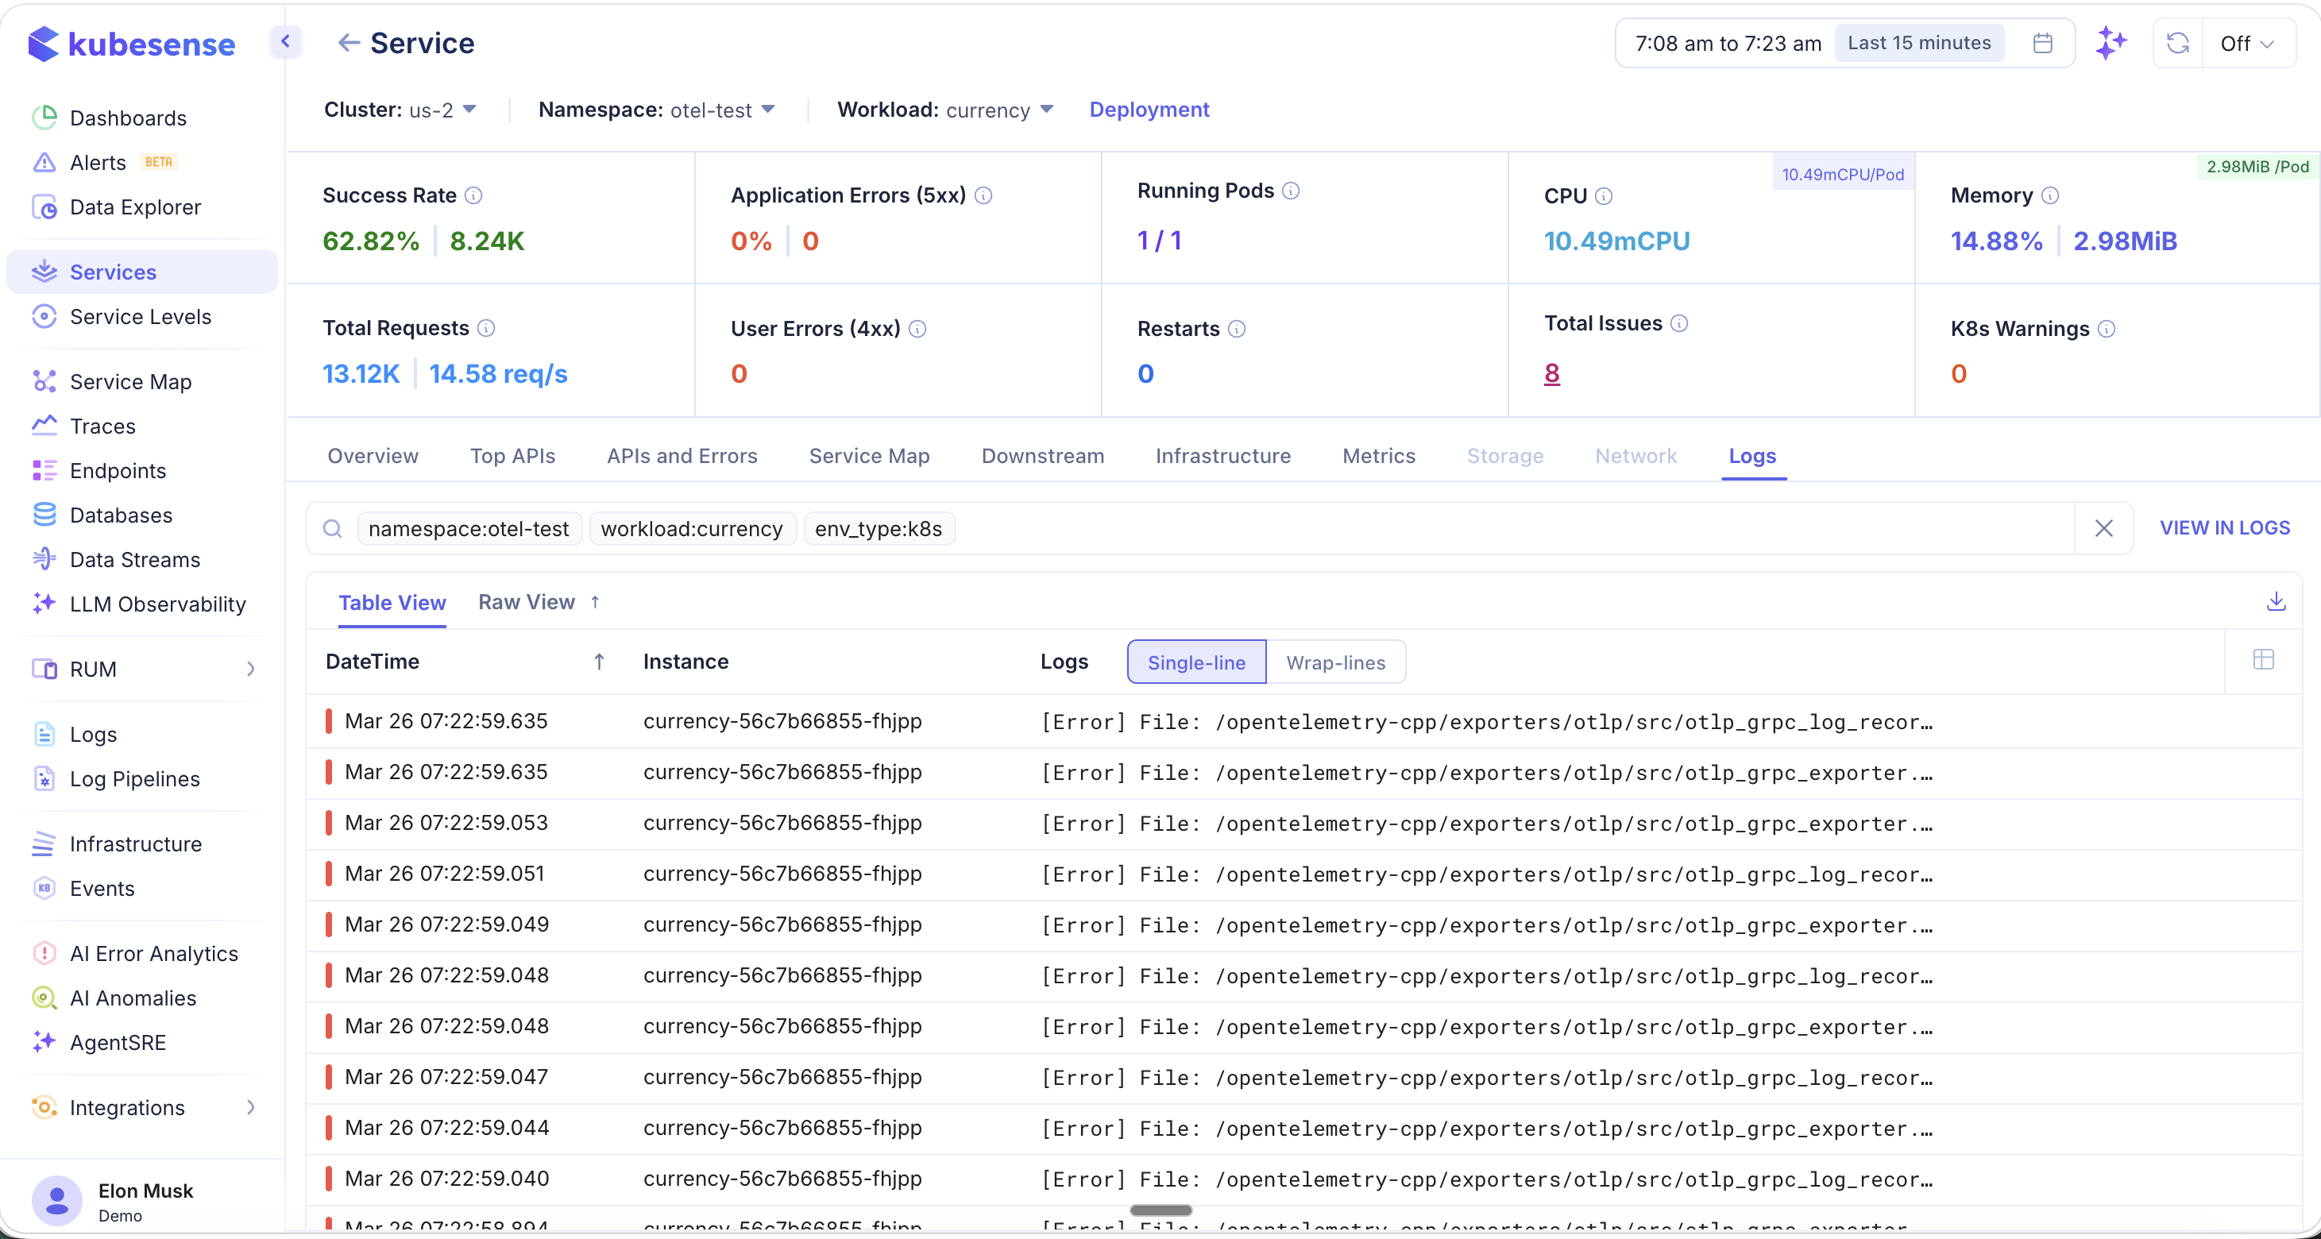
Task: Collapse the left navigation sidebar
Action: tap(286, 41)
